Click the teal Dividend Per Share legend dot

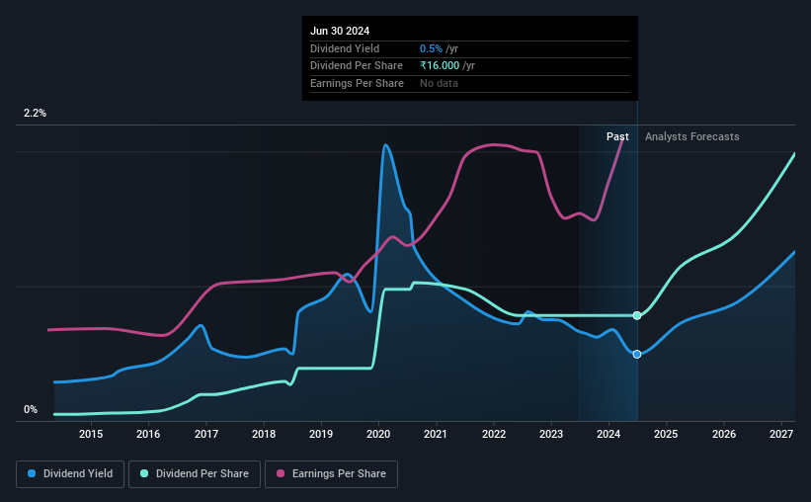(144, 473)
